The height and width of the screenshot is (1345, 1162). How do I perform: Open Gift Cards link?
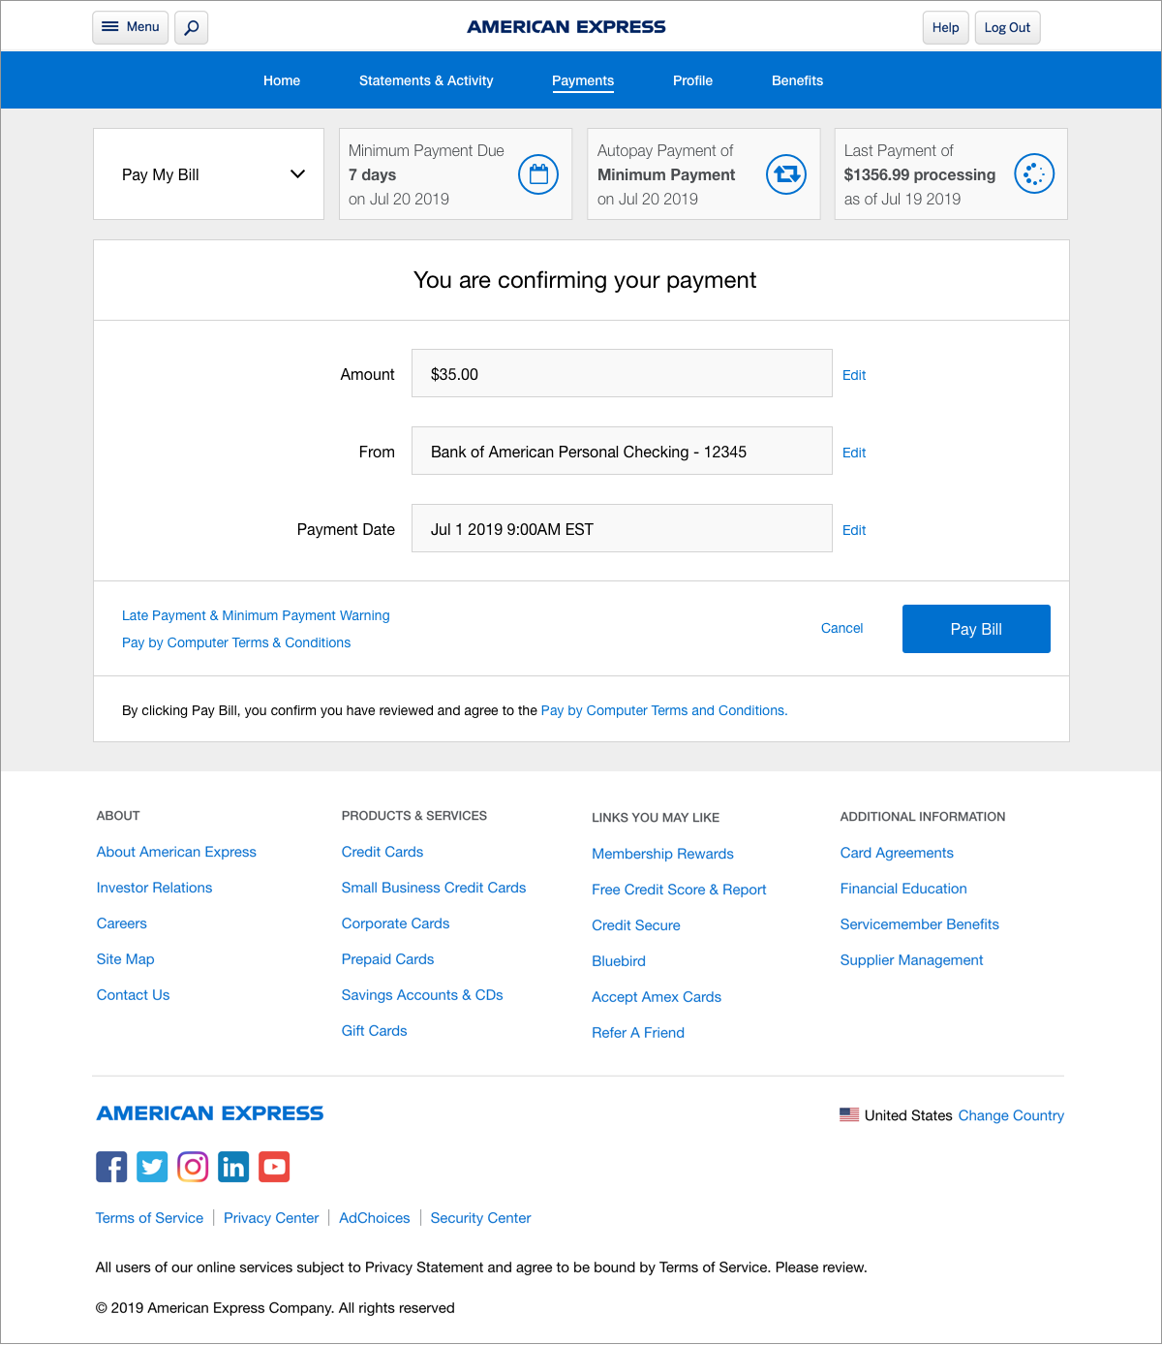374,1031
